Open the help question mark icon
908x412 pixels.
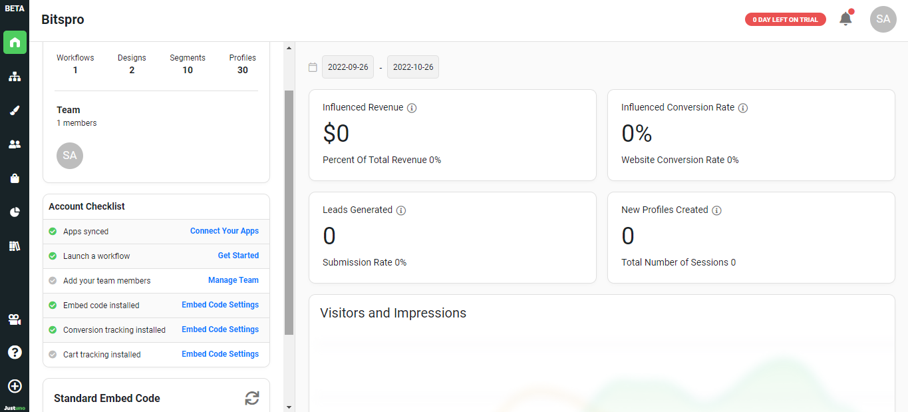(15, 352)
